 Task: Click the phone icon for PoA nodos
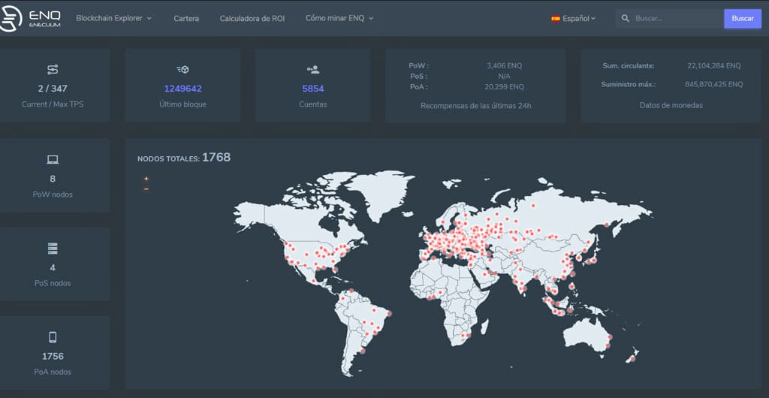[x=53, y=337]
